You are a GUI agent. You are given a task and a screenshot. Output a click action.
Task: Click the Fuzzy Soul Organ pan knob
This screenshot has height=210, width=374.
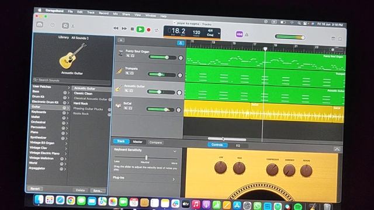pos(181,58)
